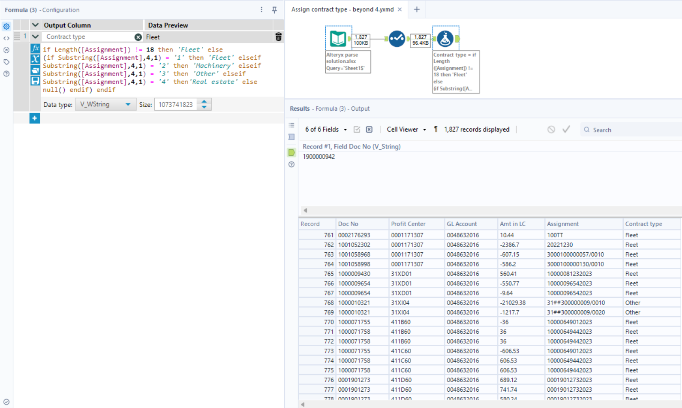Viewport: 682px width, 408px height.
Task: Delete the Contract type expression with trash icon
Action: pyautogui.click(x=278, y=37)
